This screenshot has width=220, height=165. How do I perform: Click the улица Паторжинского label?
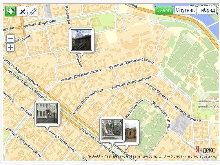pyautogui.click(x=24, y=142)
